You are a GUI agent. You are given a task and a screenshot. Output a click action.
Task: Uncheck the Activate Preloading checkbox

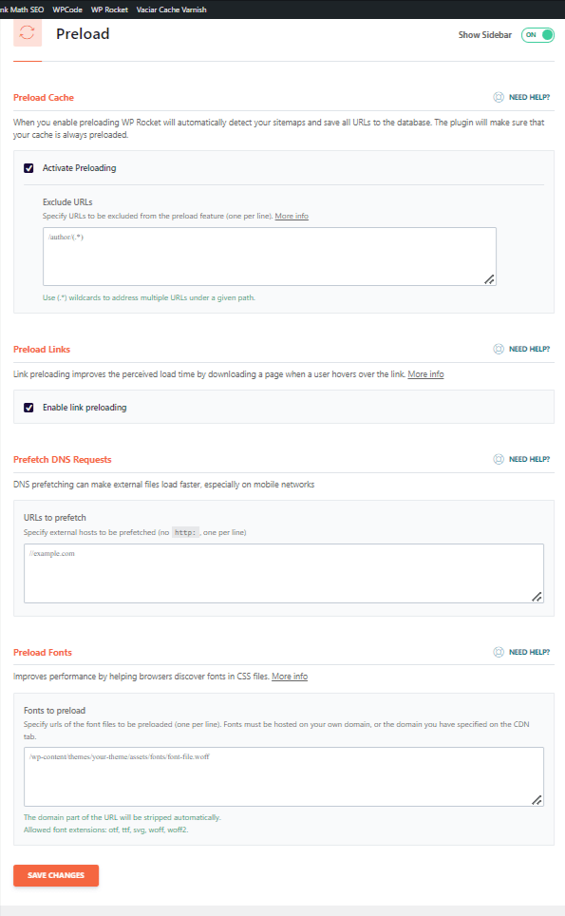pos(28,168)
